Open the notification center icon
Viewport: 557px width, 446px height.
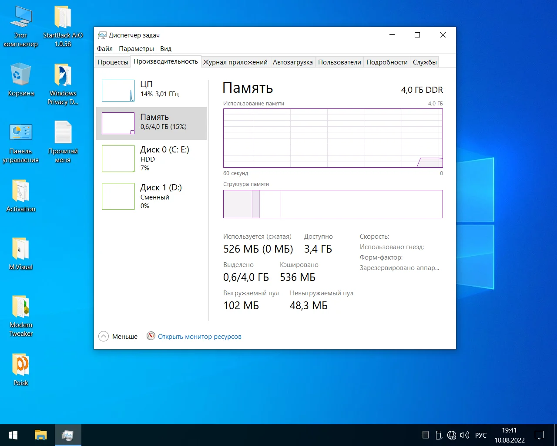(539, 435)
